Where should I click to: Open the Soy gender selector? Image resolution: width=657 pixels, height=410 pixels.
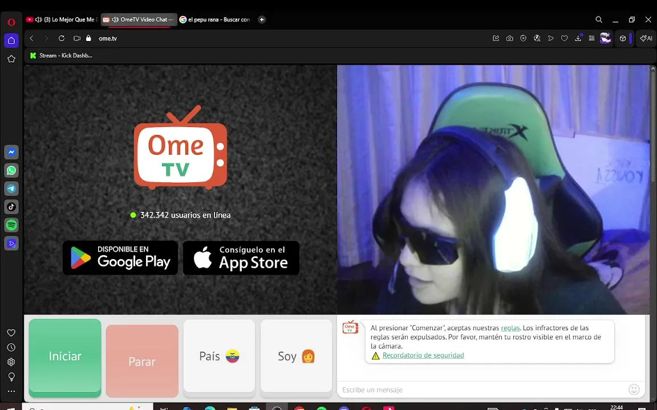296,357
